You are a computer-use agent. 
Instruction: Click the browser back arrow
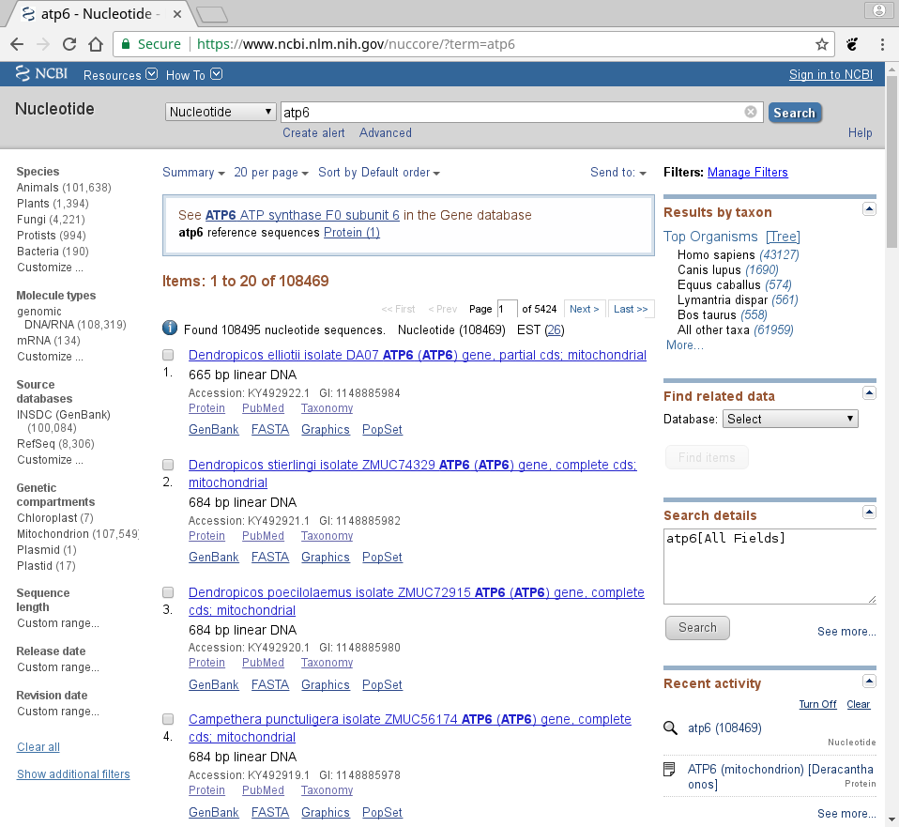point(17,44)
